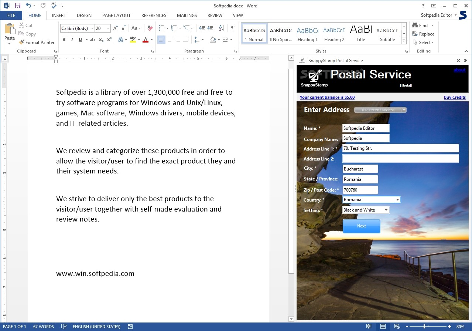The height and width of the screenshot is (331, 472).
Task: Click the macro recording status icon
Action: click(x=130, y=327)
